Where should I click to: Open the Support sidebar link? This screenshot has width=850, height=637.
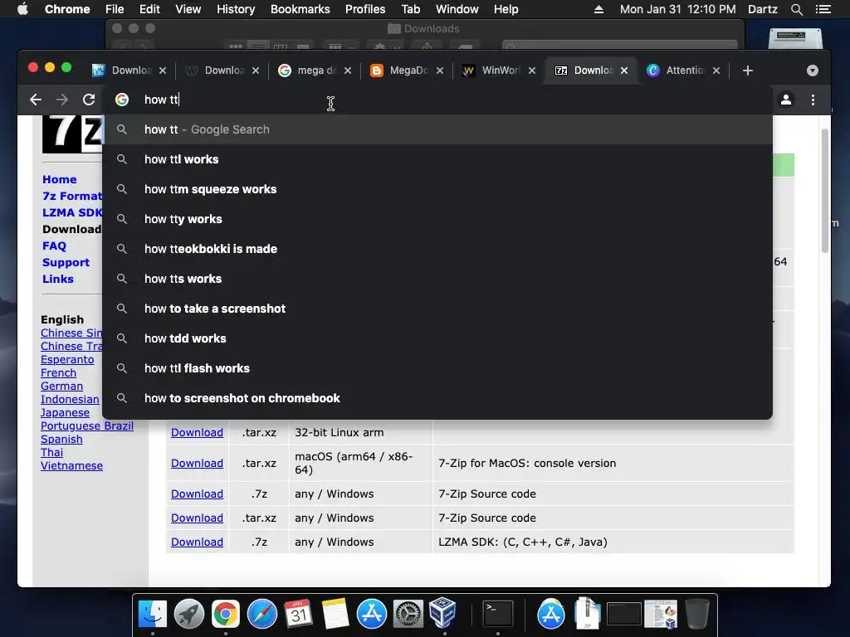tap(66, 263)
